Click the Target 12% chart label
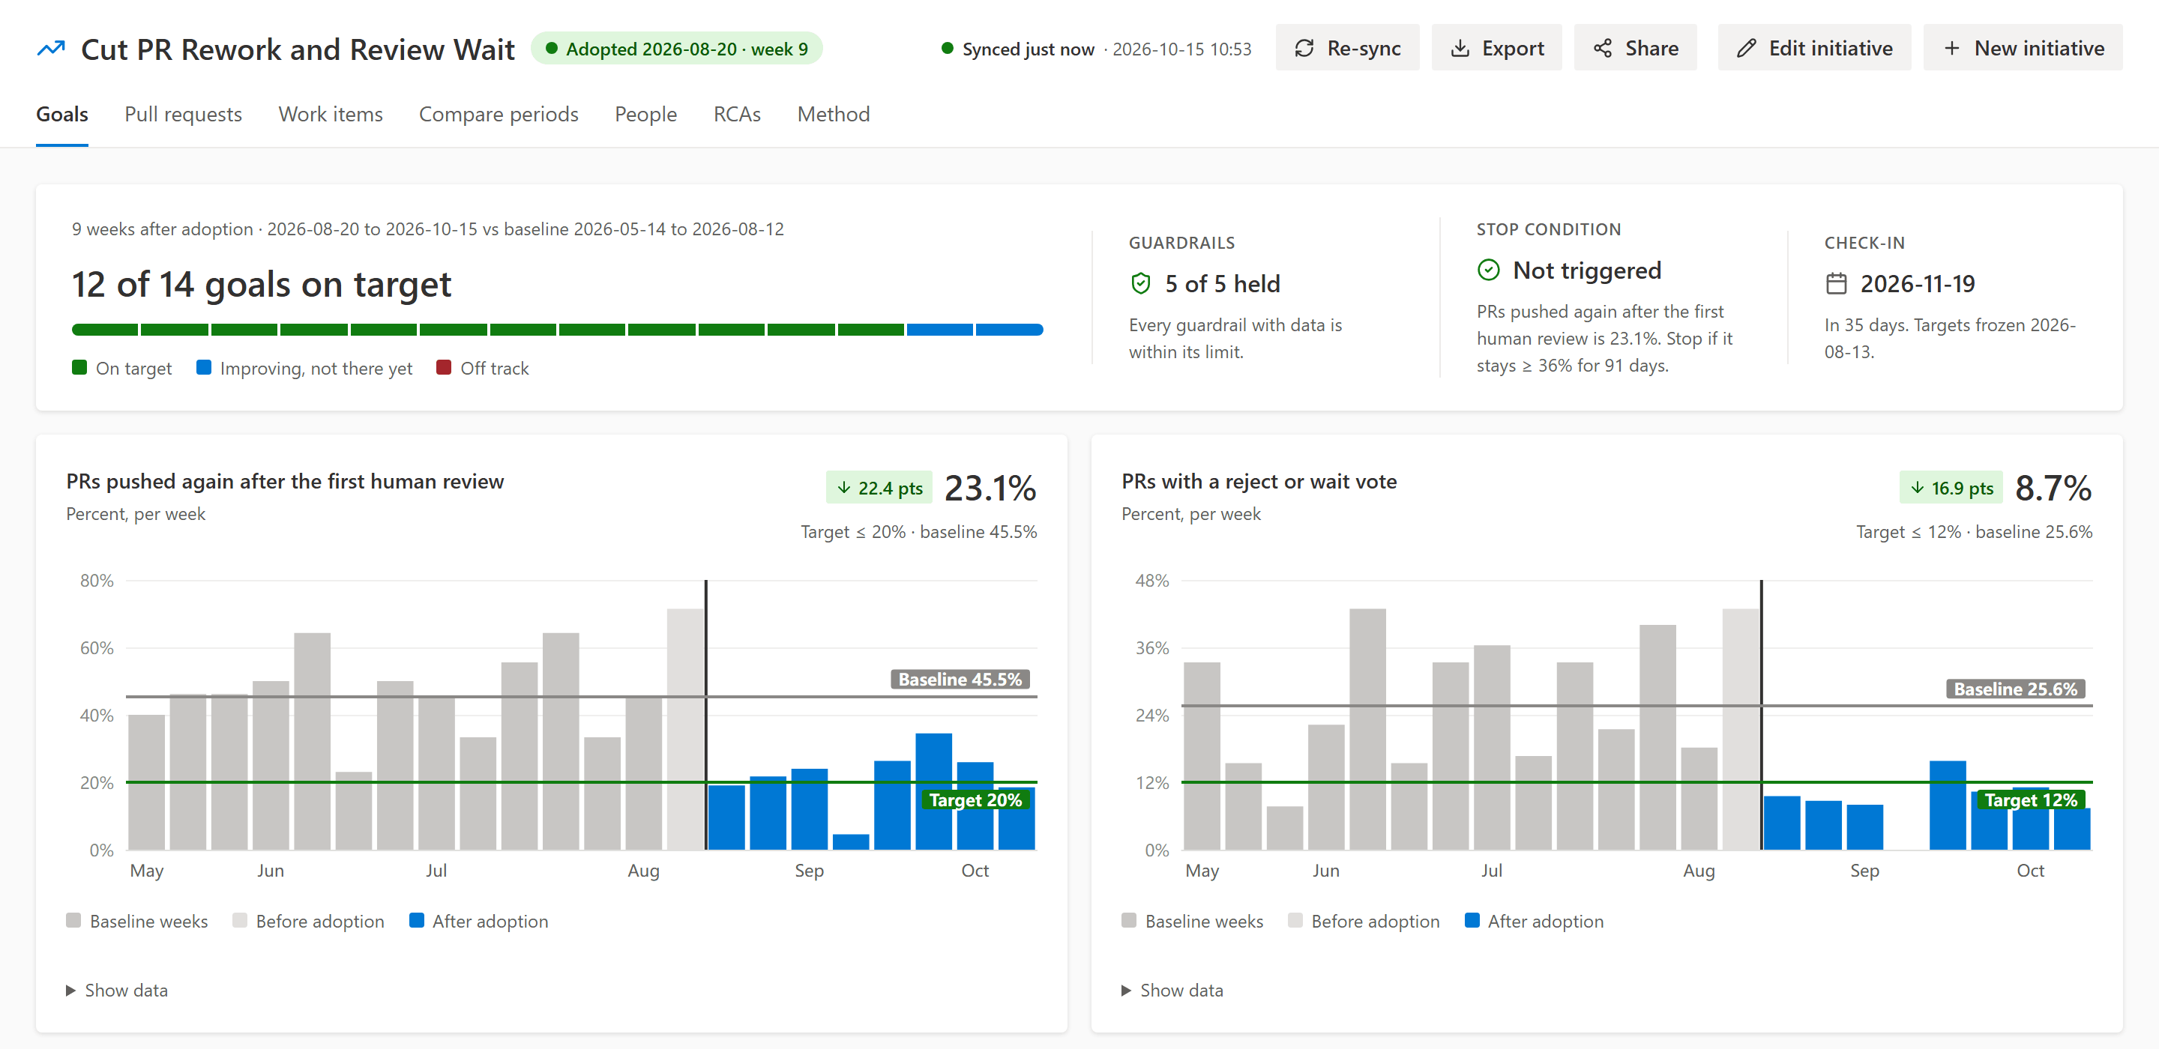Screen dimensions: 2159x1049 [2031, 800]
